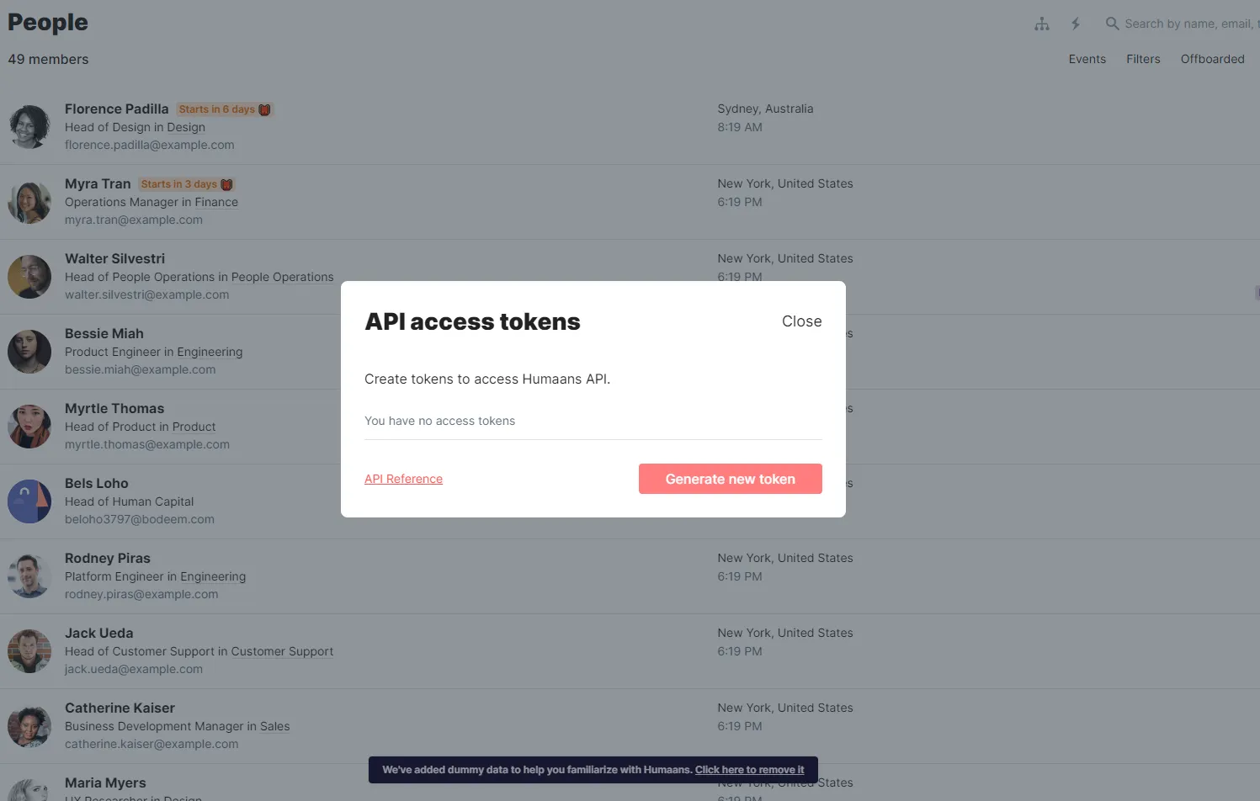Screen dimensions: 1260x801
Task: Click Finance link in Myra Tran's role
Action: pyautogui.click(x=216, y=202)
